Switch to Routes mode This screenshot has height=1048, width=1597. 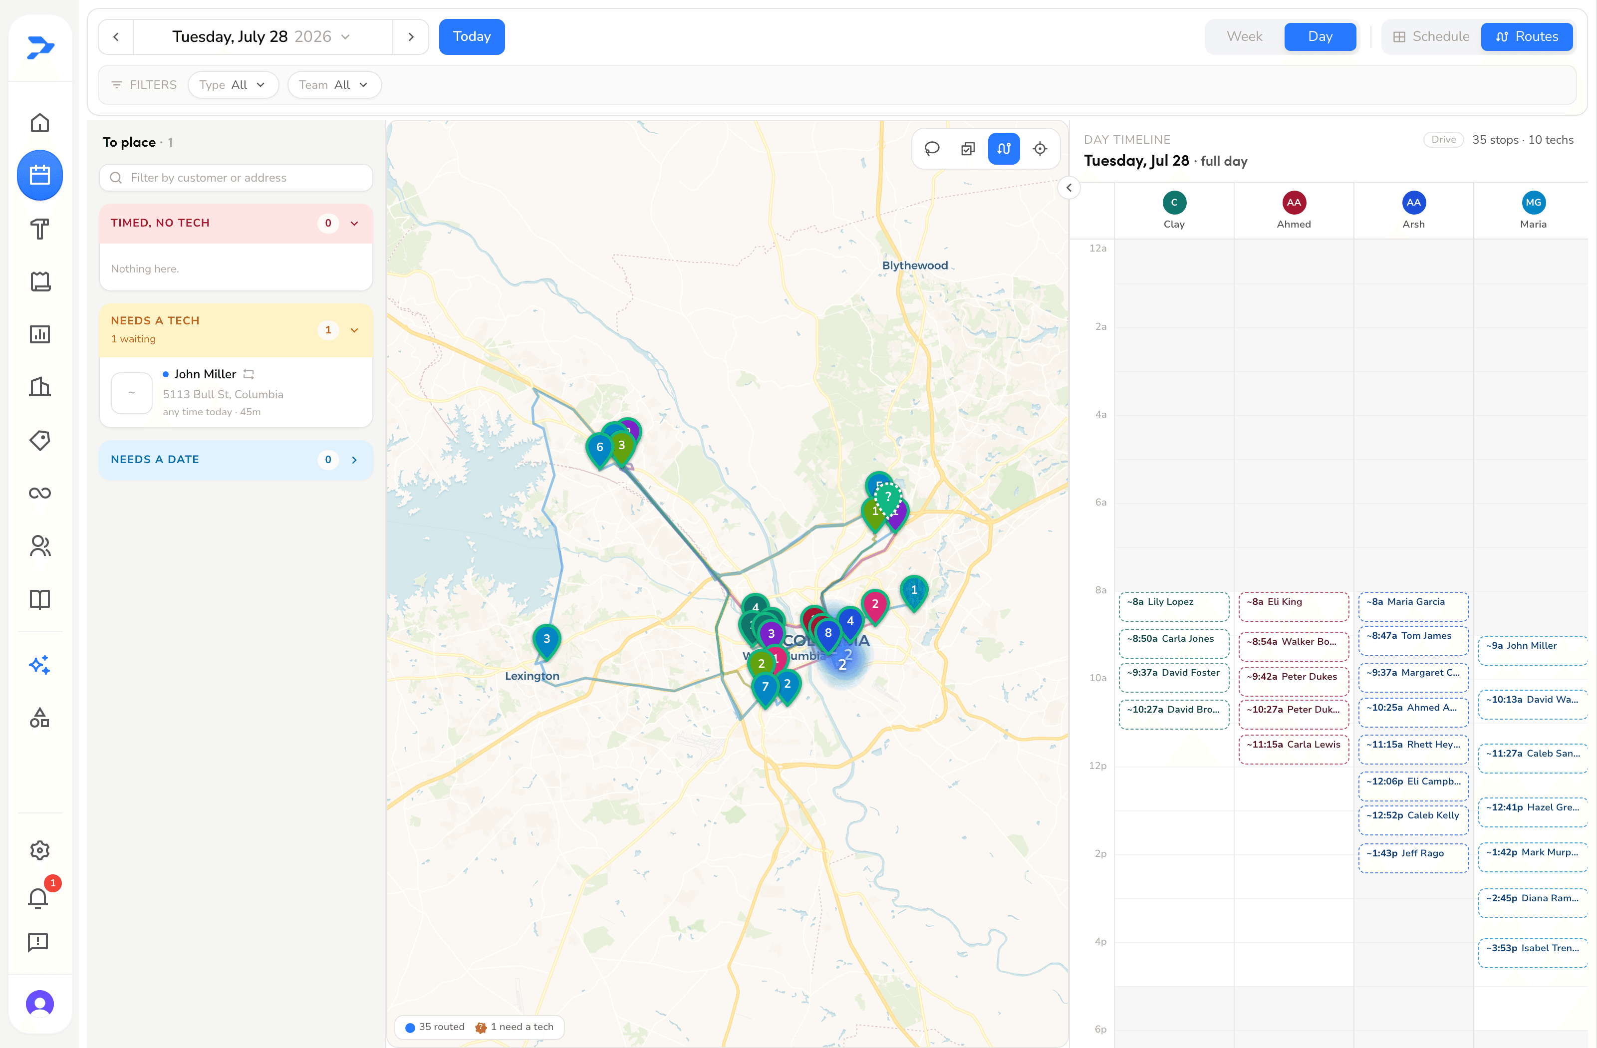point(1527,37)
